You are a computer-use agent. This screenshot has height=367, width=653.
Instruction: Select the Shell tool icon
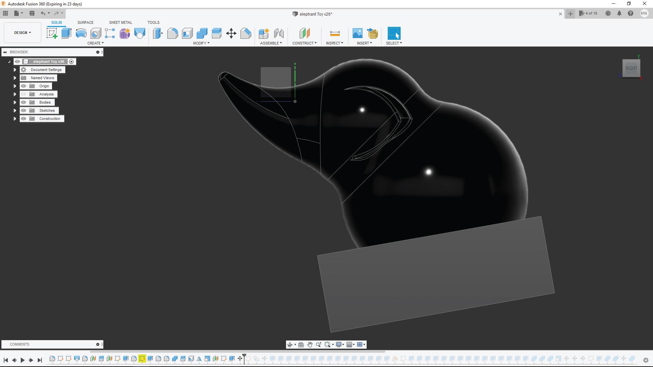(187, 33)
